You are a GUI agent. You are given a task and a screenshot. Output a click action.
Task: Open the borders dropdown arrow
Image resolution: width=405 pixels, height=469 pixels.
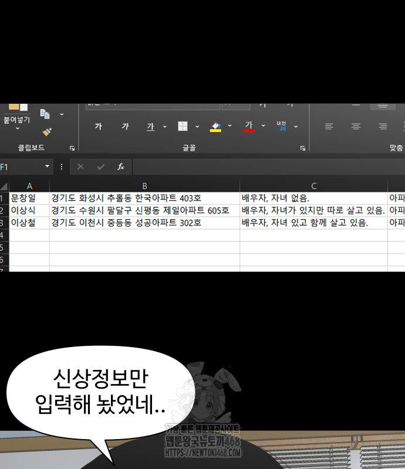(197, 127)
